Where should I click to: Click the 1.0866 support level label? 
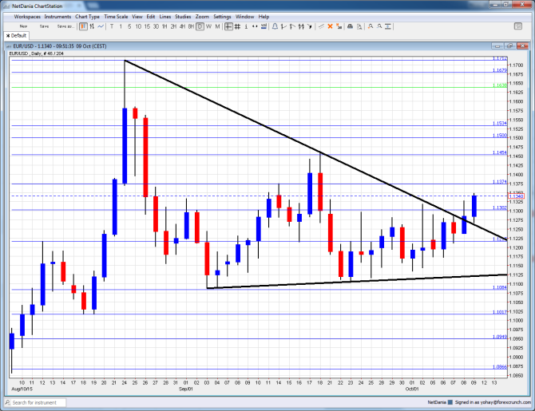pyautogui.click(x=500, y=366)
